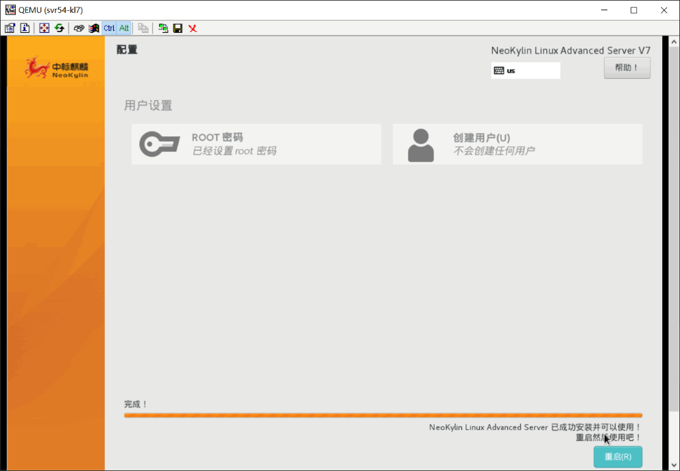Switch to full screen mode icon
Screen dimensions: 680x471
[45, 28]
